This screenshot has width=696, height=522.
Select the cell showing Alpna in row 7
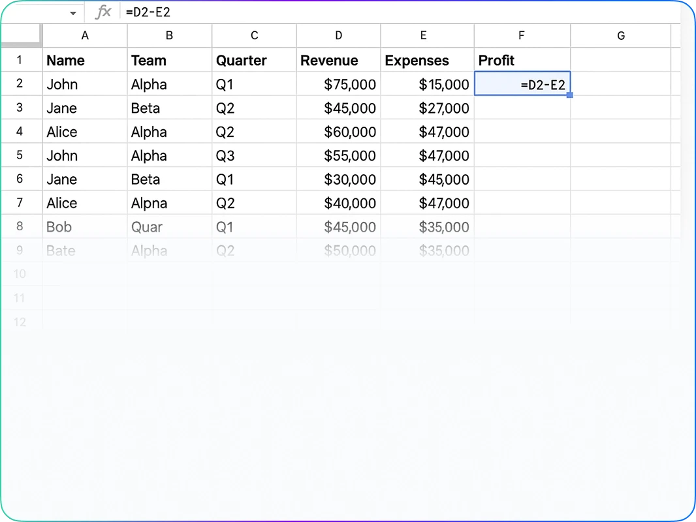[169, 203]
